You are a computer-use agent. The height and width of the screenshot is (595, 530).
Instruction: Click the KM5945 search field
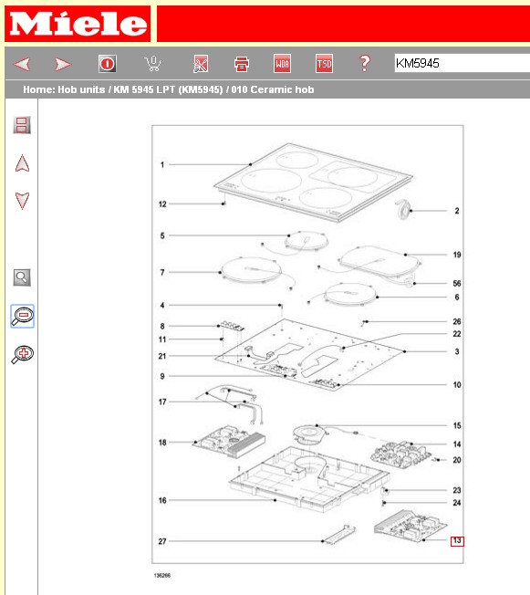462,63
